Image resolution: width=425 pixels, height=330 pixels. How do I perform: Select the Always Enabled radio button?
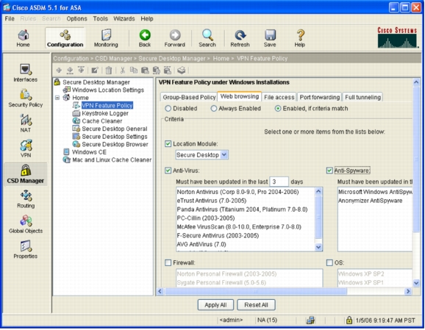click(213, 109)
